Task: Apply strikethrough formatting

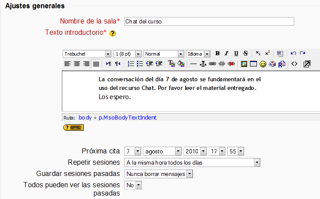Action: [246, 53]
